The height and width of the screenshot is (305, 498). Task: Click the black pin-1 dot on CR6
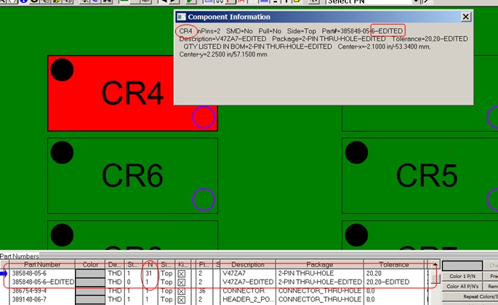point(62,152)
